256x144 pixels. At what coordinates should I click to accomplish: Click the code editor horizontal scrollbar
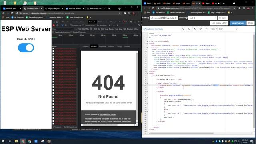point(182,134)
